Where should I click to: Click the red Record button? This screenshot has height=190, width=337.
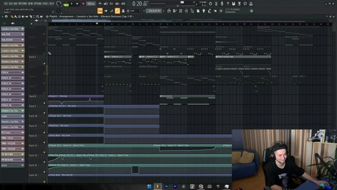83,4
